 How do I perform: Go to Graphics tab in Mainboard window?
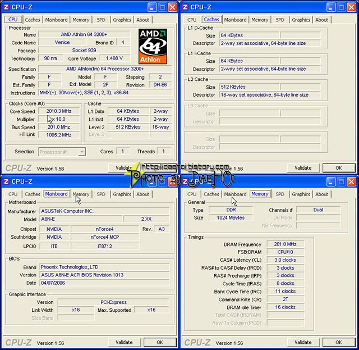click(x=122, y=194)
